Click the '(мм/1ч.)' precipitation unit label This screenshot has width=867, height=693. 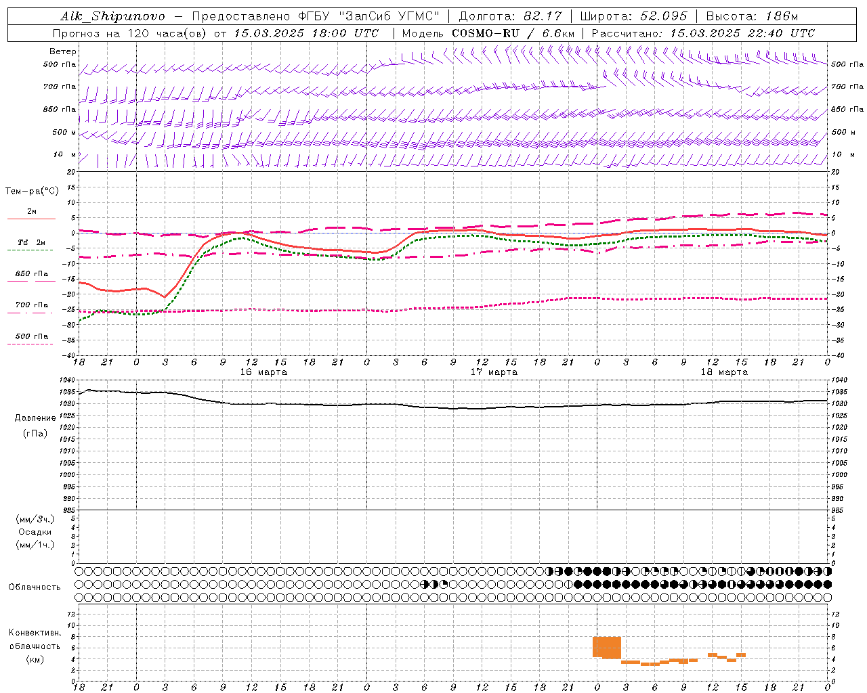[35, 545]
